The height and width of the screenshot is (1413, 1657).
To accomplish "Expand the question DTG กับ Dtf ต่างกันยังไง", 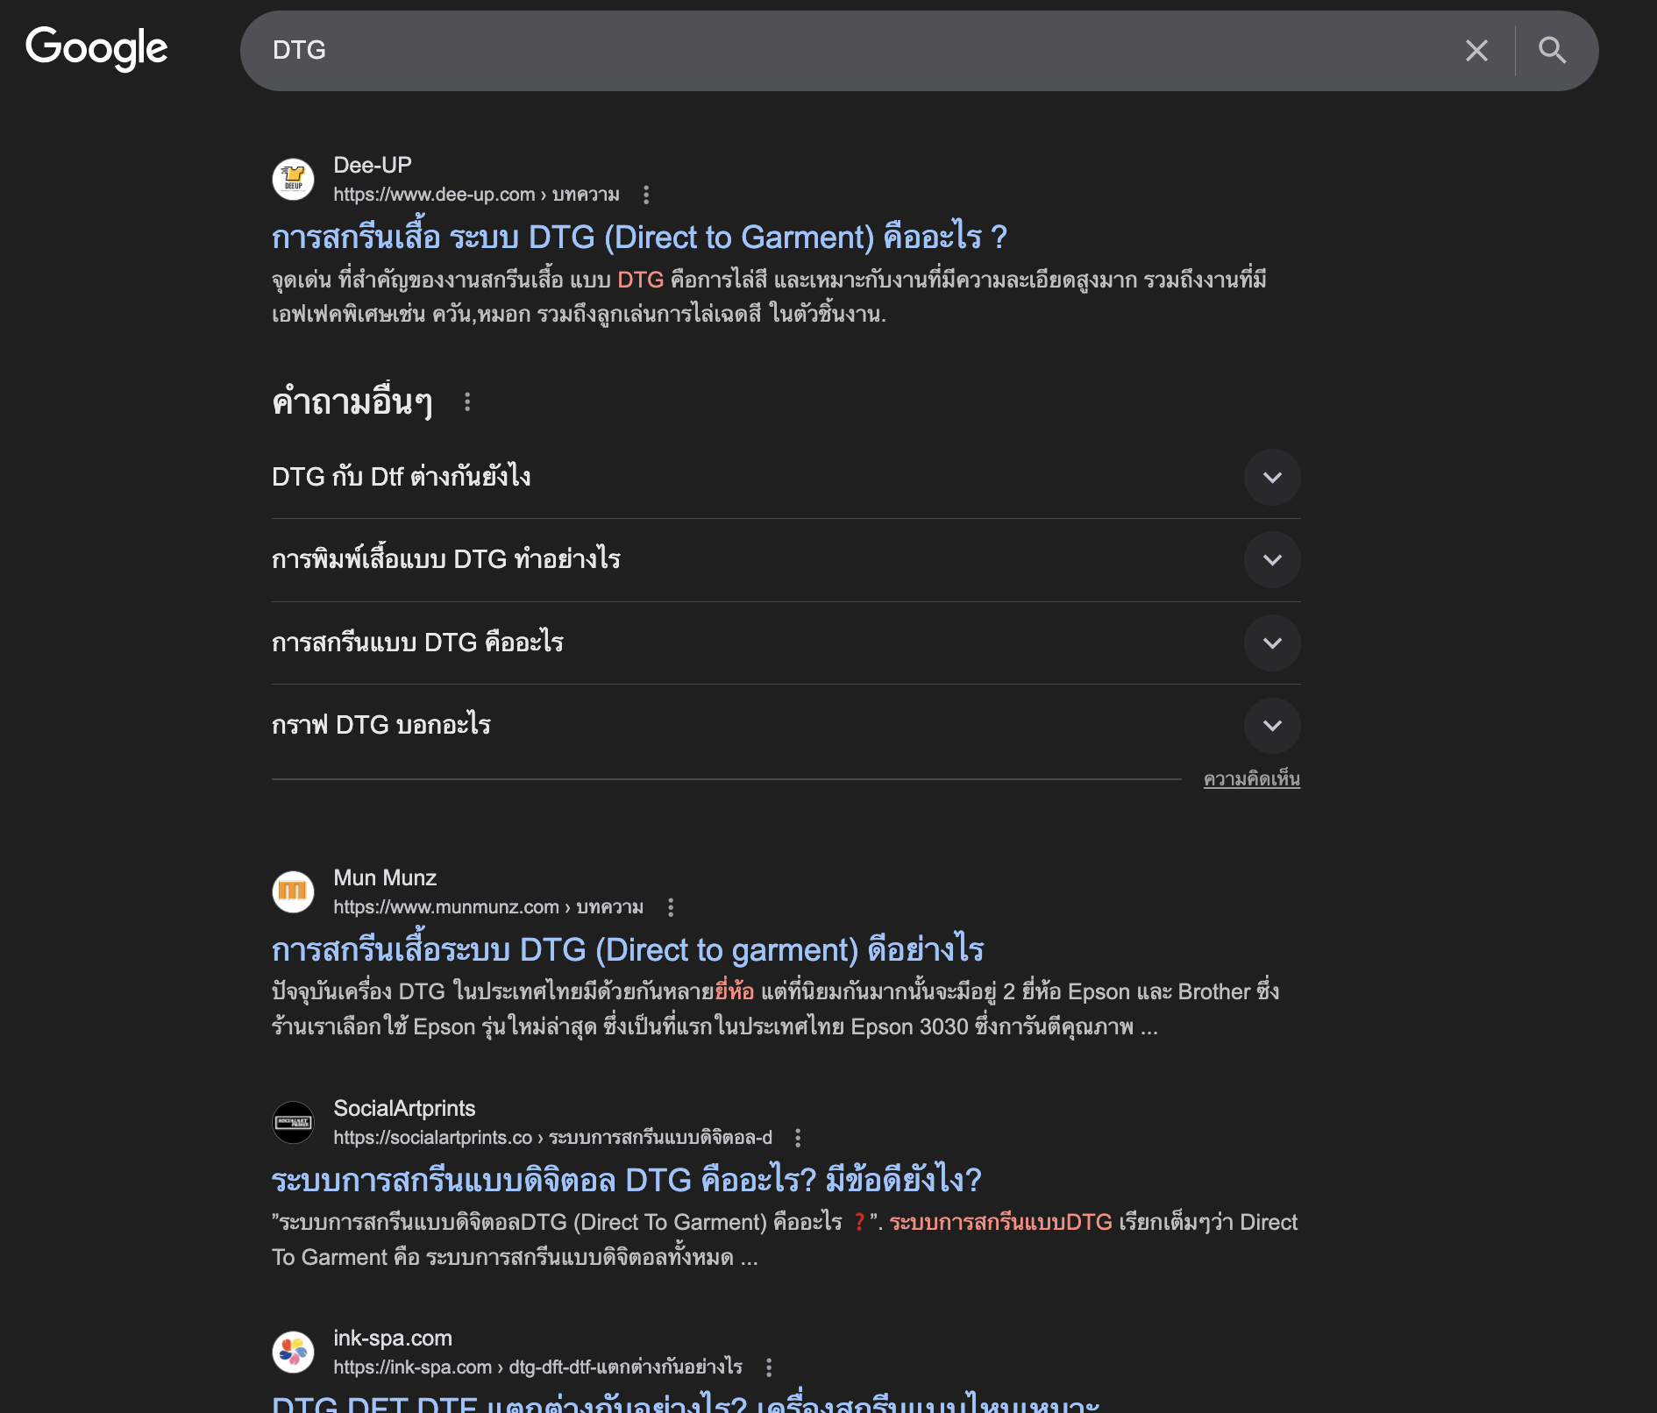I will (x=1271, y=478).
